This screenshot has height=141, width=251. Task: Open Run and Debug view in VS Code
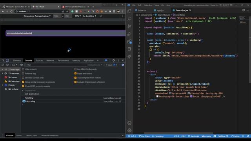click(129, 34)
